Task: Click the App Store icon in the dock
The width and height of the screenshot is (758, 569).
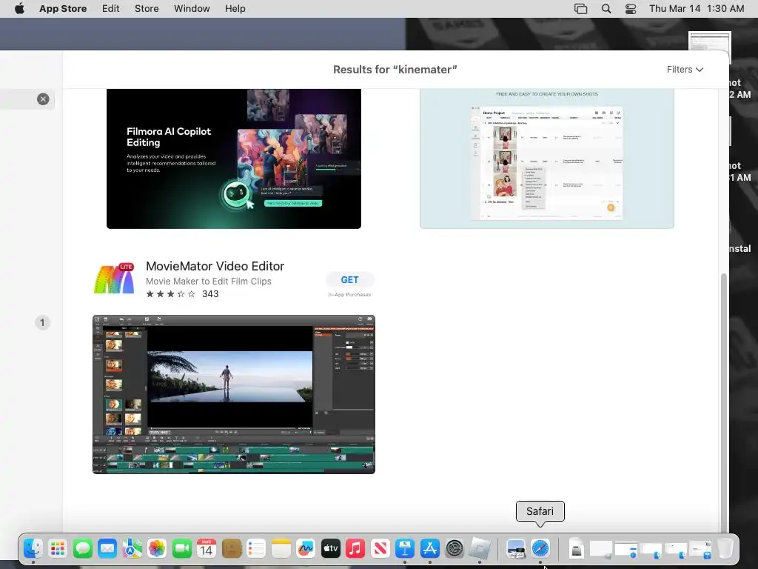Action: click(x=430, y=549)
